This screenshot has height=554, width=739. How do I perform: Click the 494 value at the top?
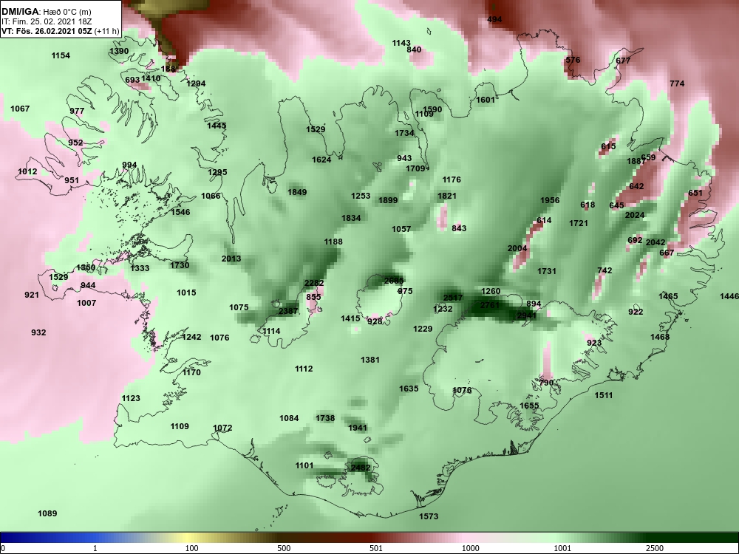(x=494, y=19)
